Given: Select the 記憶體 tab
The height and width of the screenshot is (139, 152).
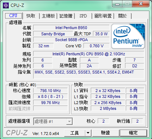Looking at the screenshot, I should click(x=66, y=16).
